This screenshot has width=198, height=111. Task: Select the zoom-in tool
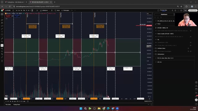(2, 41)
